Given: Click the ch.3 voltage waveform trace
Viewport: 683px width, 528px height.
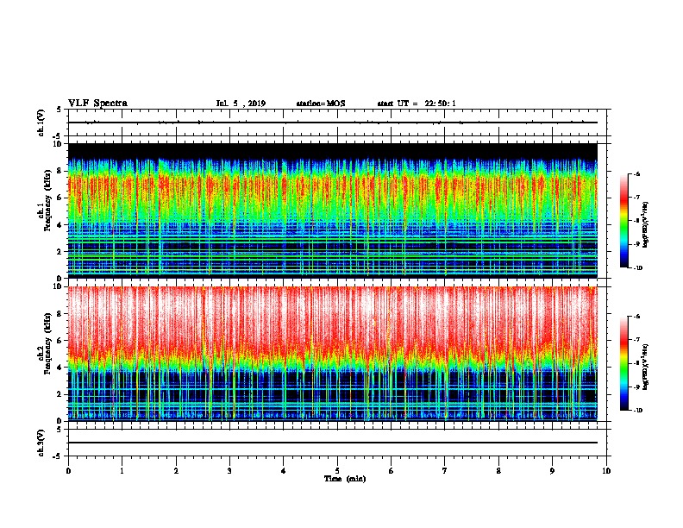Looking at the screenshot, I should click(x=333, y=443).
